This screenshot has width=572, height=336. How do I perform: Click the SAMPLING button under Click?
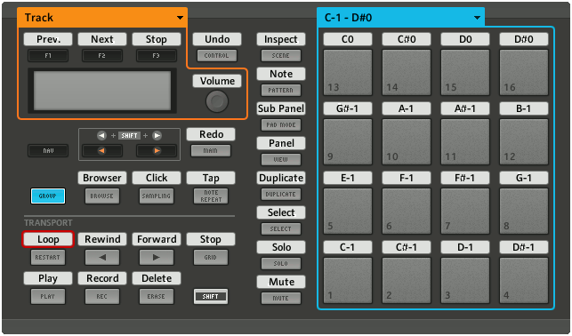(x=157, y=196)
